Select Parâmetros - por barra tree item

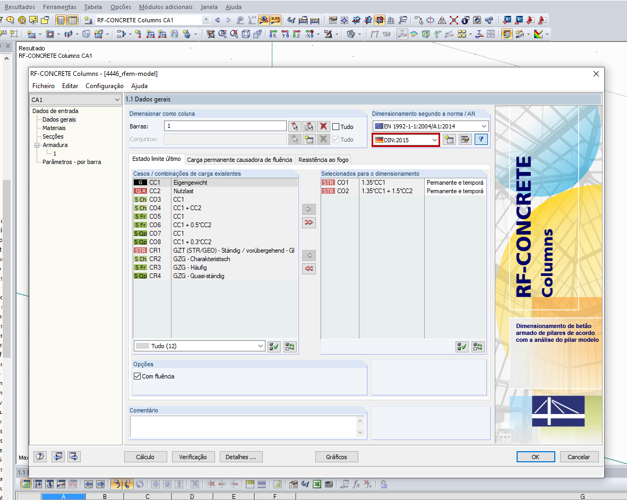tap(72, 162)
